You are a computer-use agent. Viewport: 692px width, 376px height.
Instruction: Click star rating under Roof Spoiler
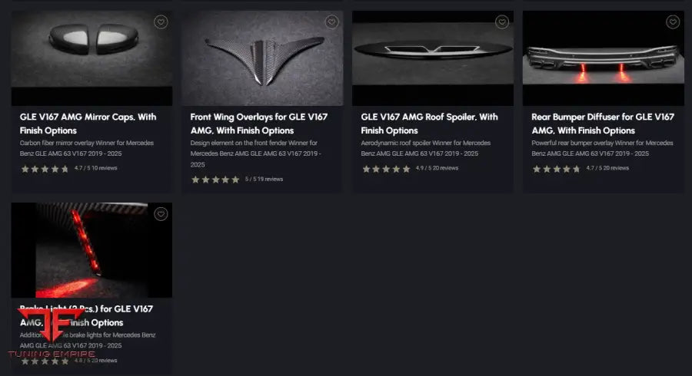[386, 169]
